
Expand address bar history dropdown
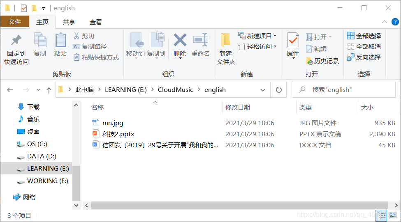pos(263,90)
